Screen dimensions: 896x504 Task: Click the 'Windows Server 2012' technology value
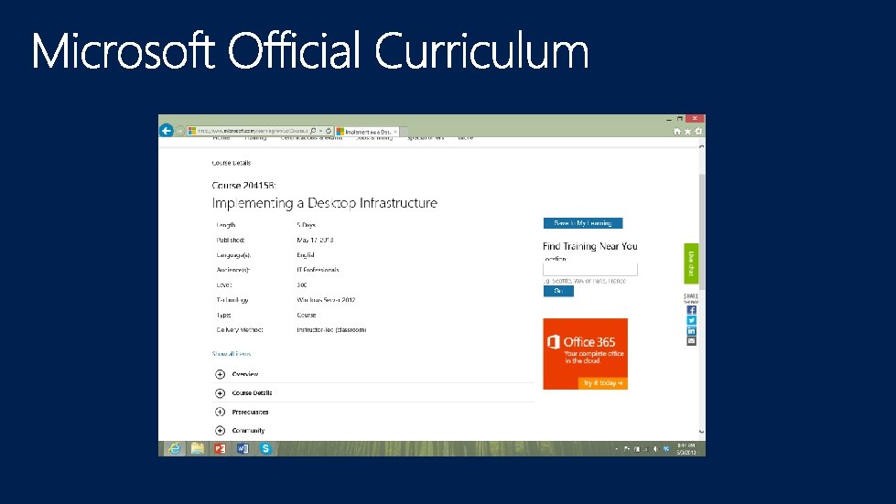coord(326,300)
